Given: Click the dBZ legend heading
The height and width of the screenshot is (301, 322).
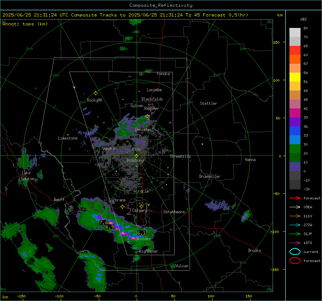Looking at the screenshot, I should (303, 19).
